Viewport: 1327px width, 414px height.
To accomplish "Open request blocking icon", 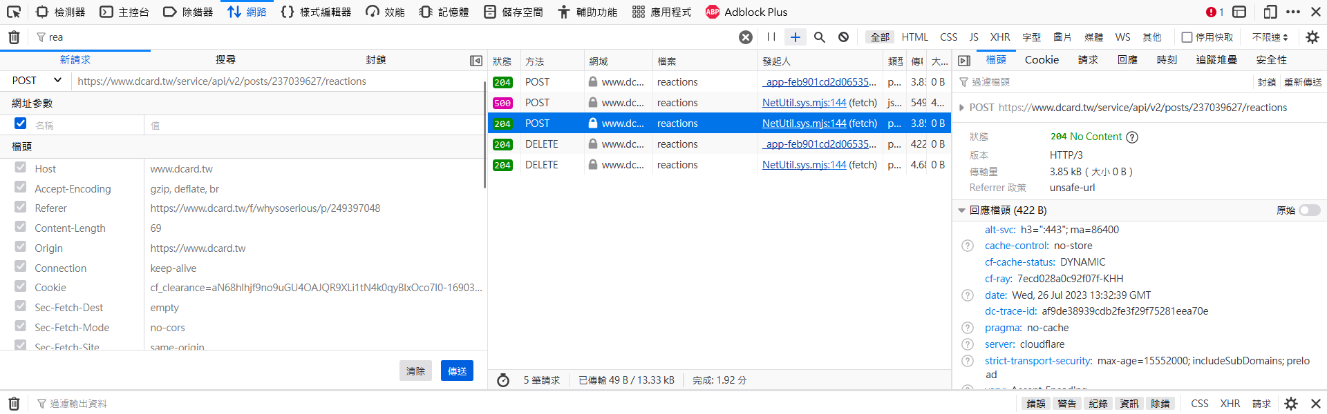I will tap(844, 37).
